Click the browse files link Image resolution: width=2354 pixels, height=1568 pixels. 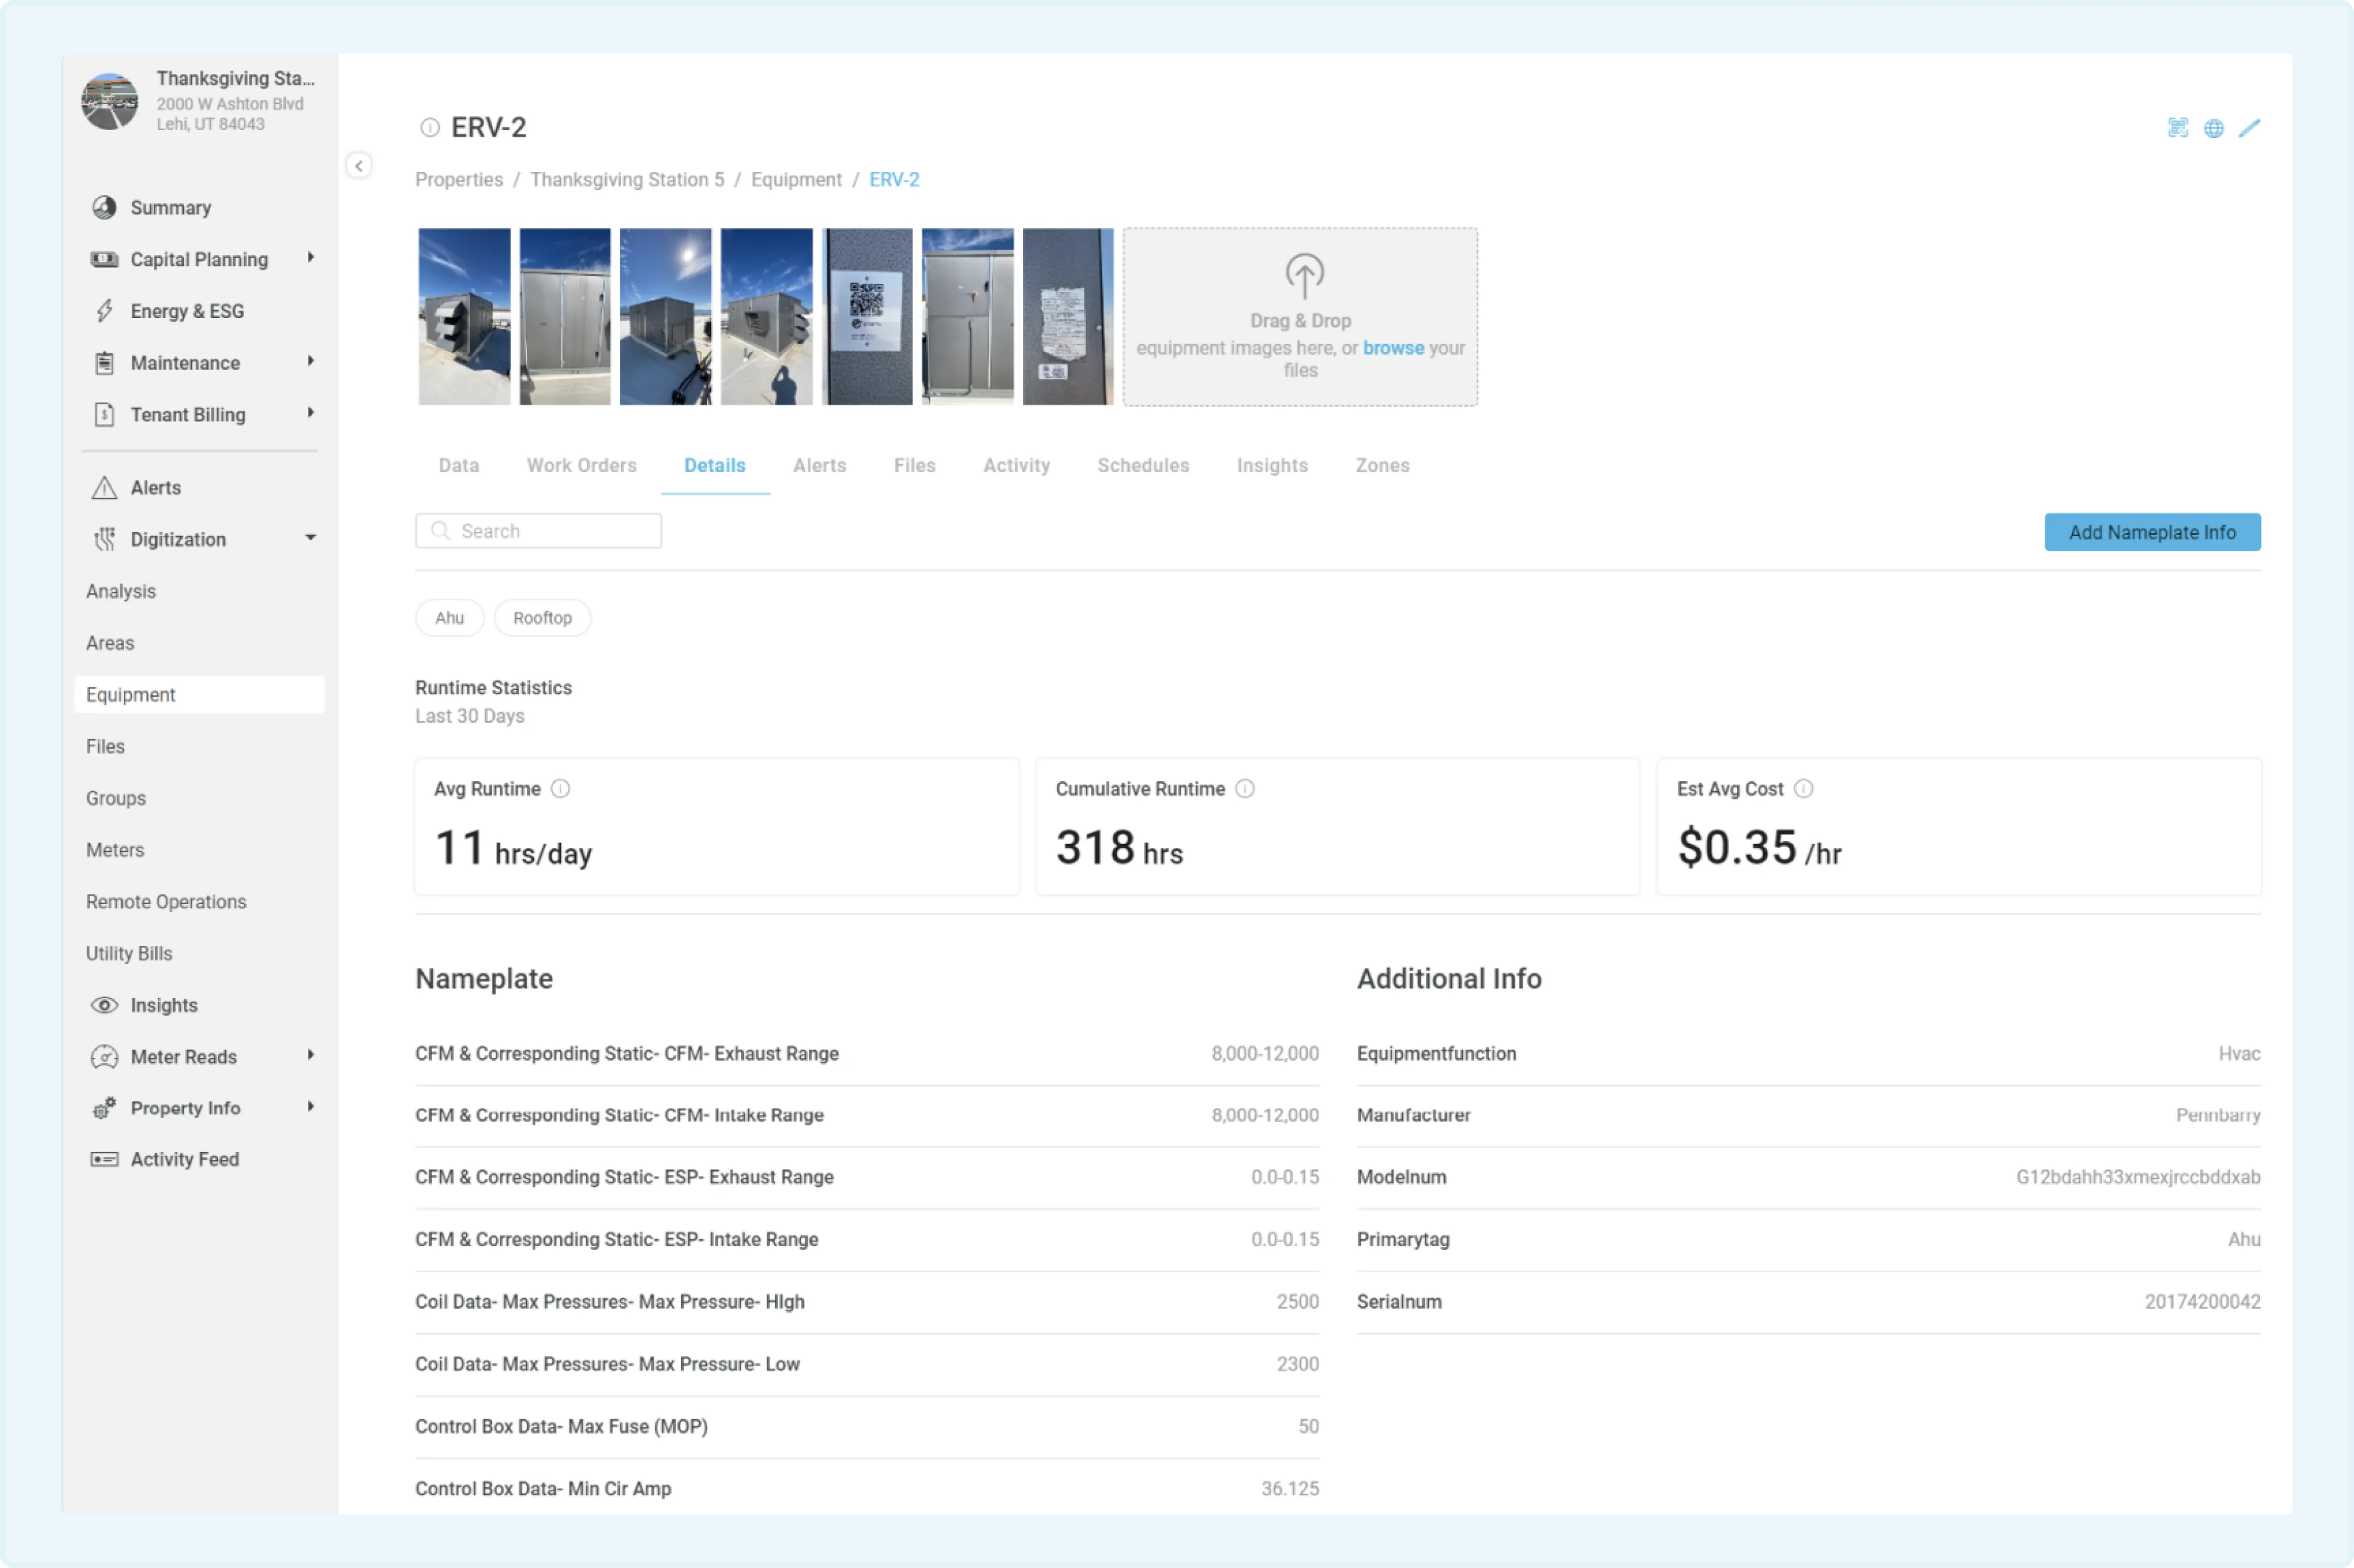point(1394,348)
